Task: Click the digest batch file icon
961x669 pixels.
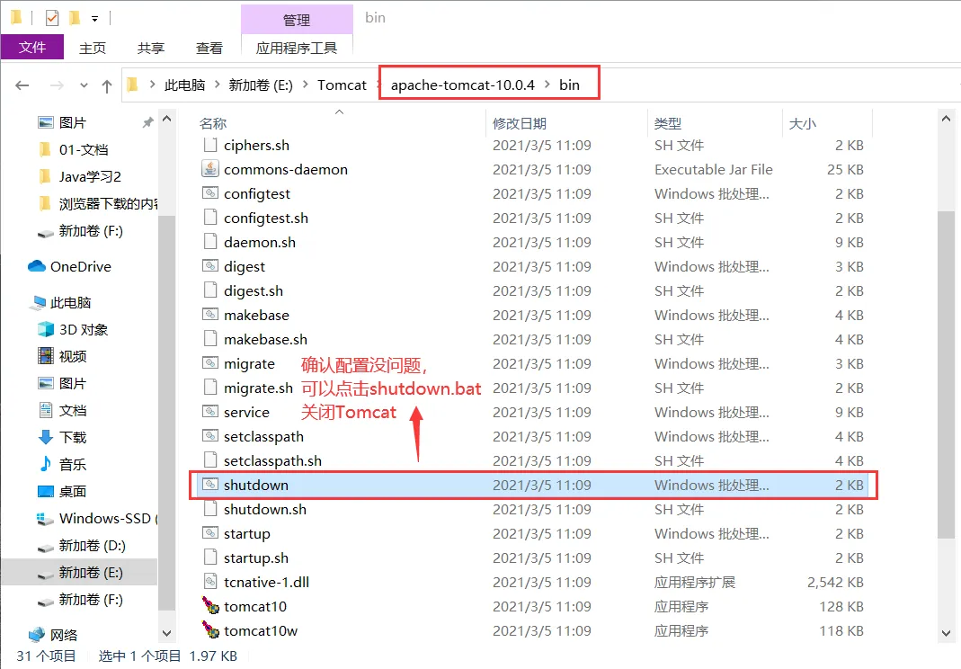Action: click(210, 266)
